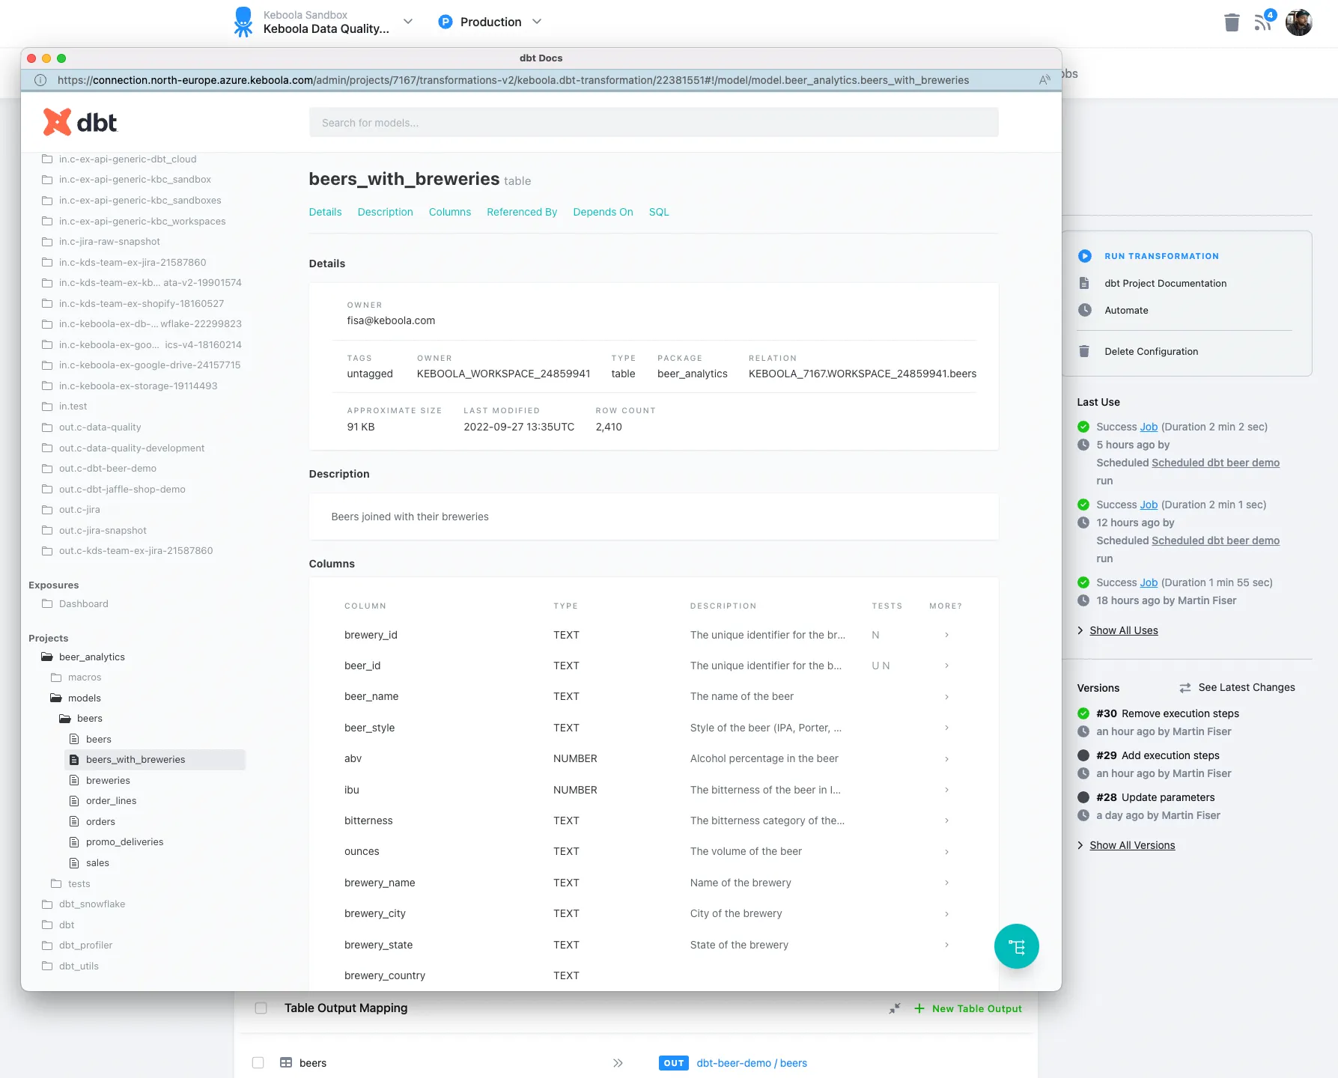Click the document icon beside sales model

(74, 862)
